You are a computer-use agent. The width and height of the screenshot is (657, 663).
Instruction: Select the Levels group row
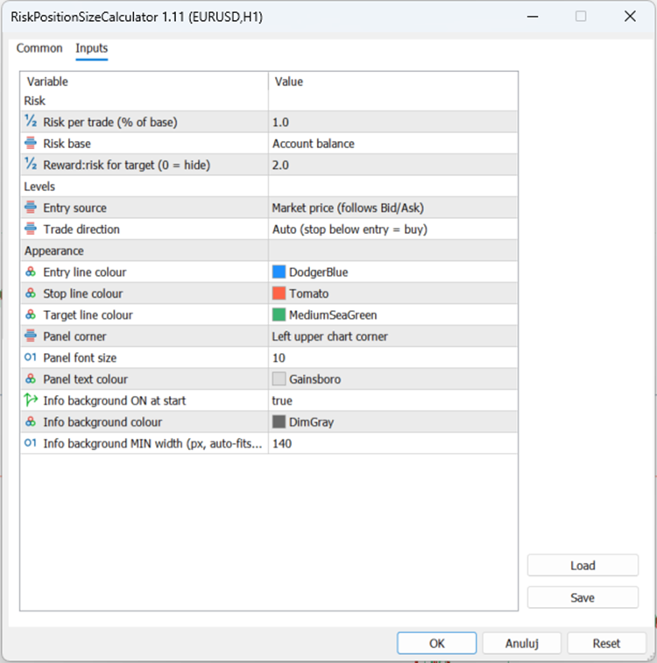tap(269, 187)
